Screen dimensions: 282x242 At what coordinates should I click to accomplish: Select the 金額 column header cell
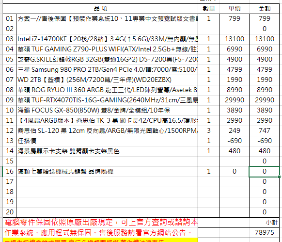point(265,8)
